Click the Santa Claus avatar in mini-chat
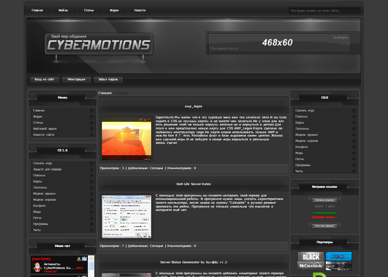 pyautogui.click(x=38, y=267)
